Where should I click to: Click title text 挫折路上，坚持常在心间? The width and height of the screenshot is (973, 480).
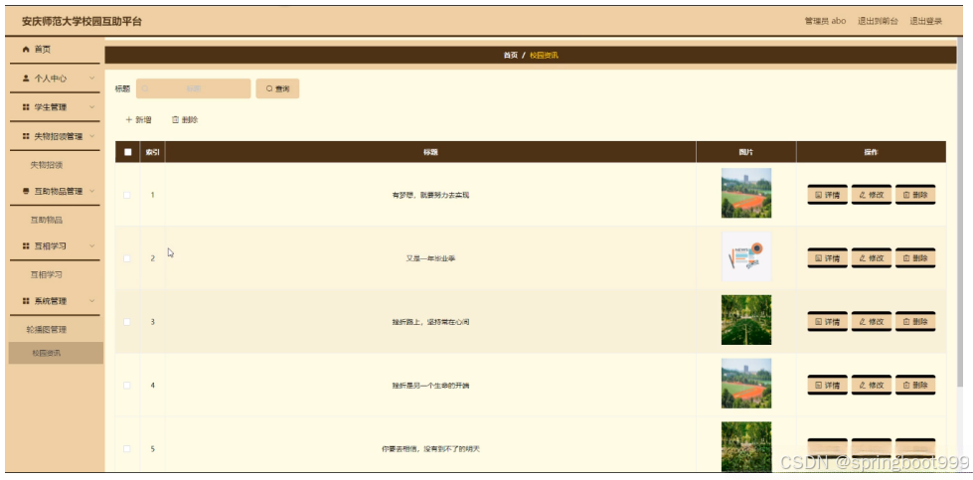pos(430,322)
